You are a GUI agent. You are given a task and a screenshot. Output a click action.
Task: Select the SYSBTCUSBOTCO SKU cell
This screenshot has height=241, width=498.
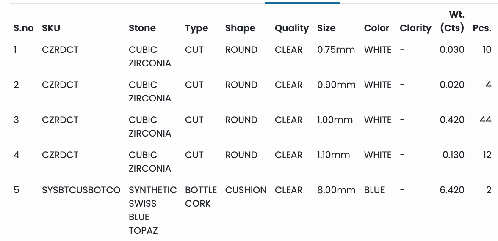[81, 190]
